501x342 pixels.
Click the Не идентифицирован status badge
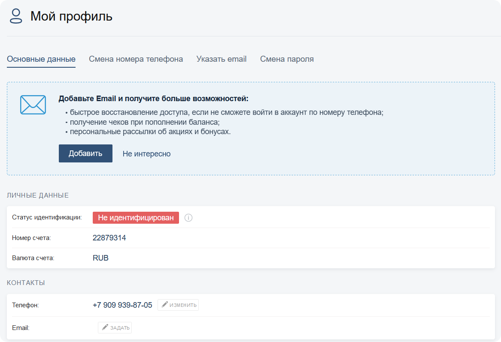click(x=136, y=218)
